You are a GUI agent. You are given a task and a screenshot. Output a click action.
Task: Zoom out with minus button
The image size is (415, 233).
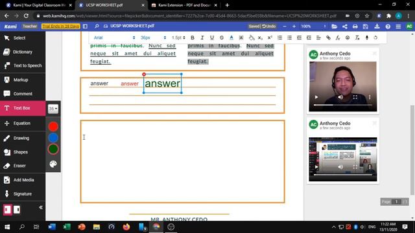pyautogui.click(x=285, y=27)
